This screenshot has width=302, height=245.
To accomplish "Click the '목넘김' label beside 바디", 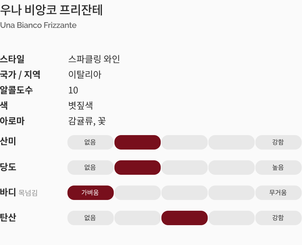I will coord(28,193).
